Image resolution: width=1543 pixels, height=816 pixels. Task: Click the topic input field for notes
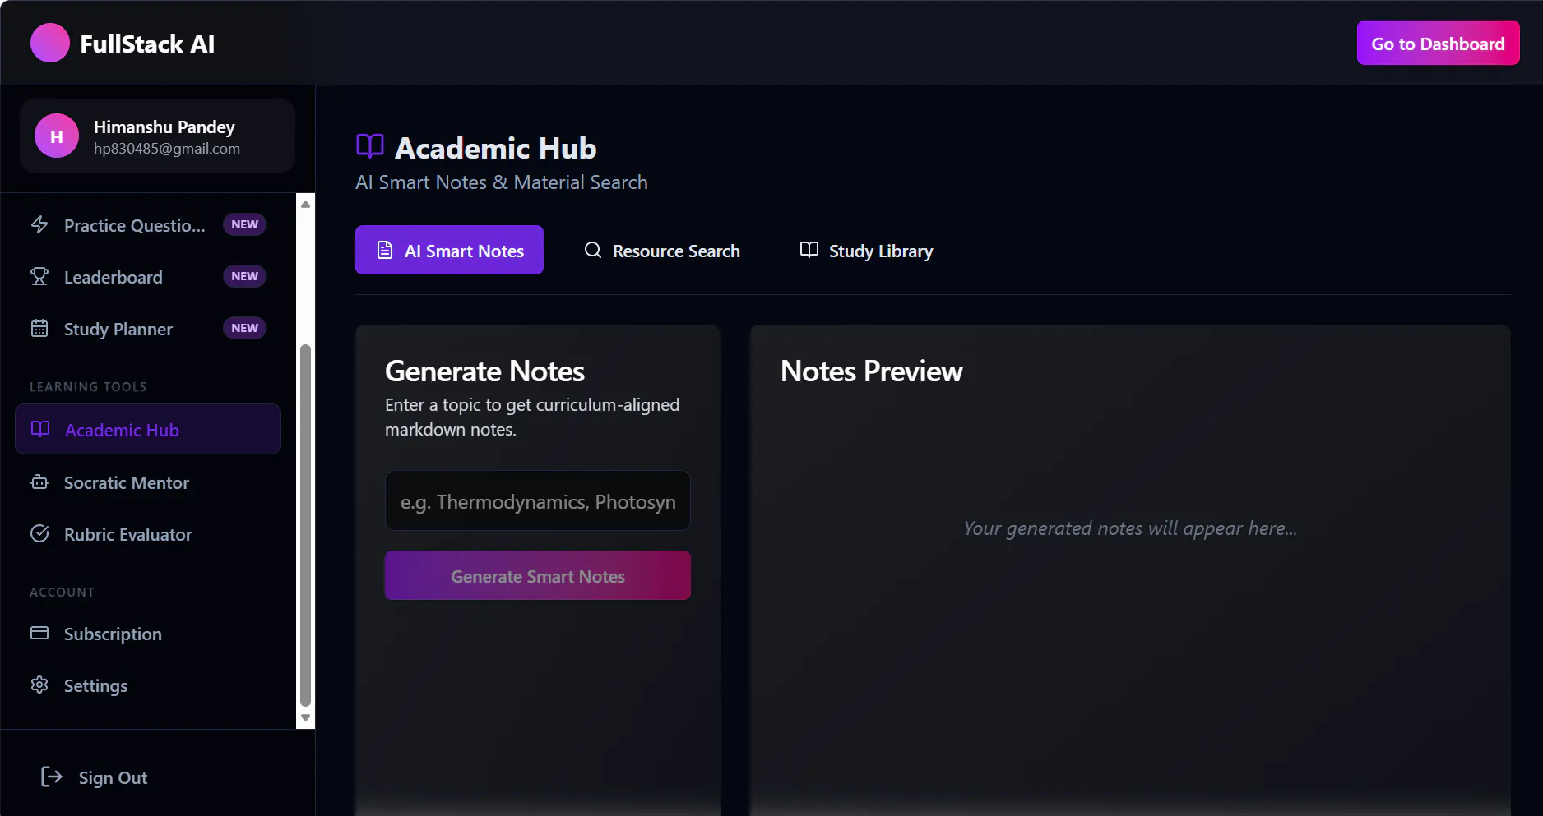point(538,500)
